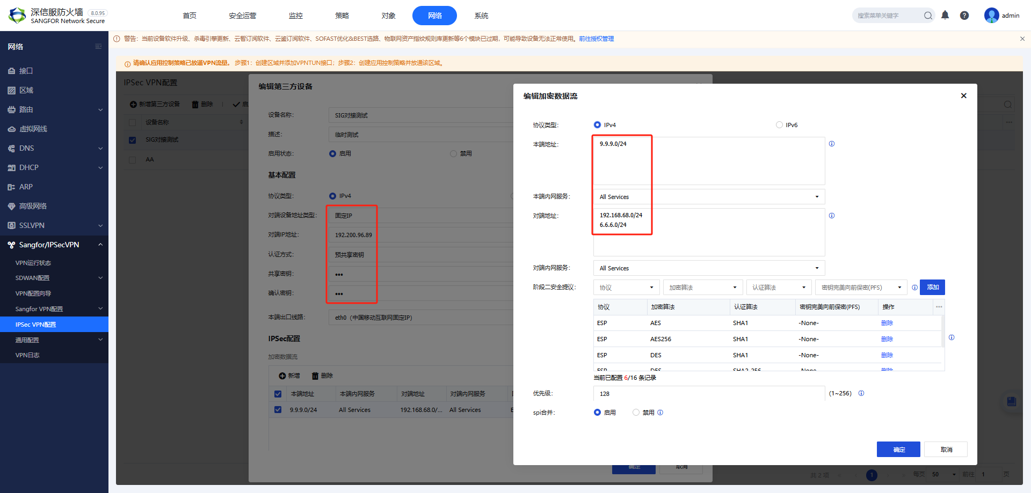Open the 安全运营 top menu
This screenshot has height=493, width=1031.
pyautogui.click(x=242, y=16)
